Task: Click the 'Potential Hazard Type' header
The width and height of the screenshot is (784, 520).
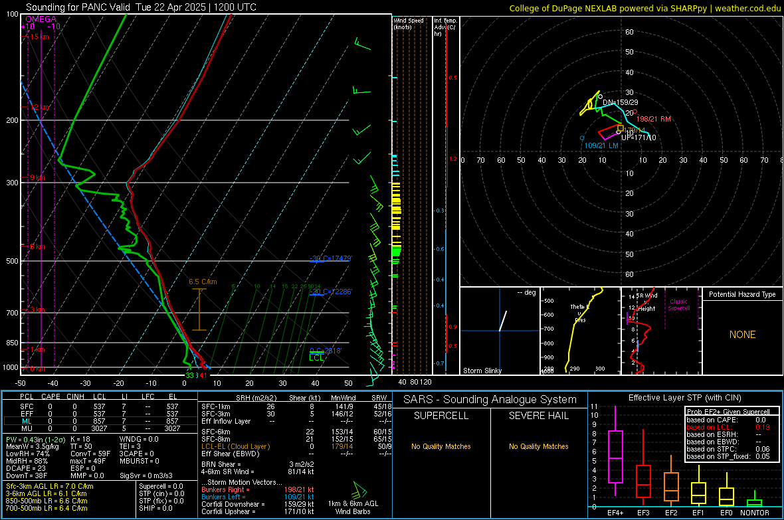Action: (x=742, y=294)
